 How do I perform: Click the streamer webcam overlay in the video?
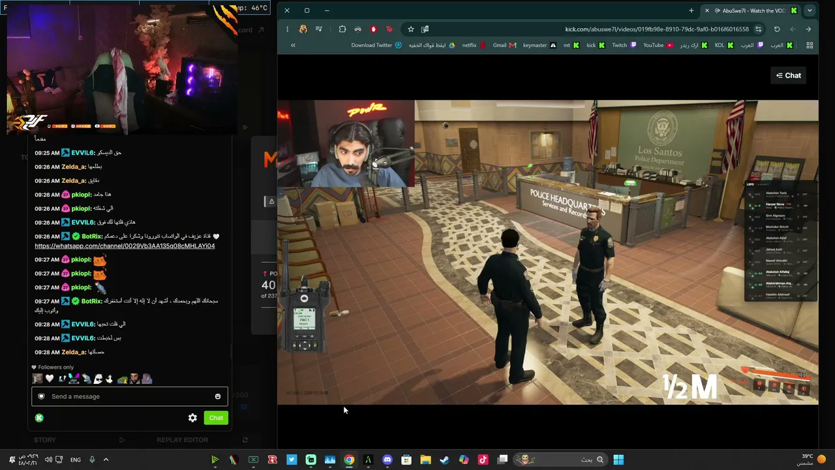click(x=346, y=144)
